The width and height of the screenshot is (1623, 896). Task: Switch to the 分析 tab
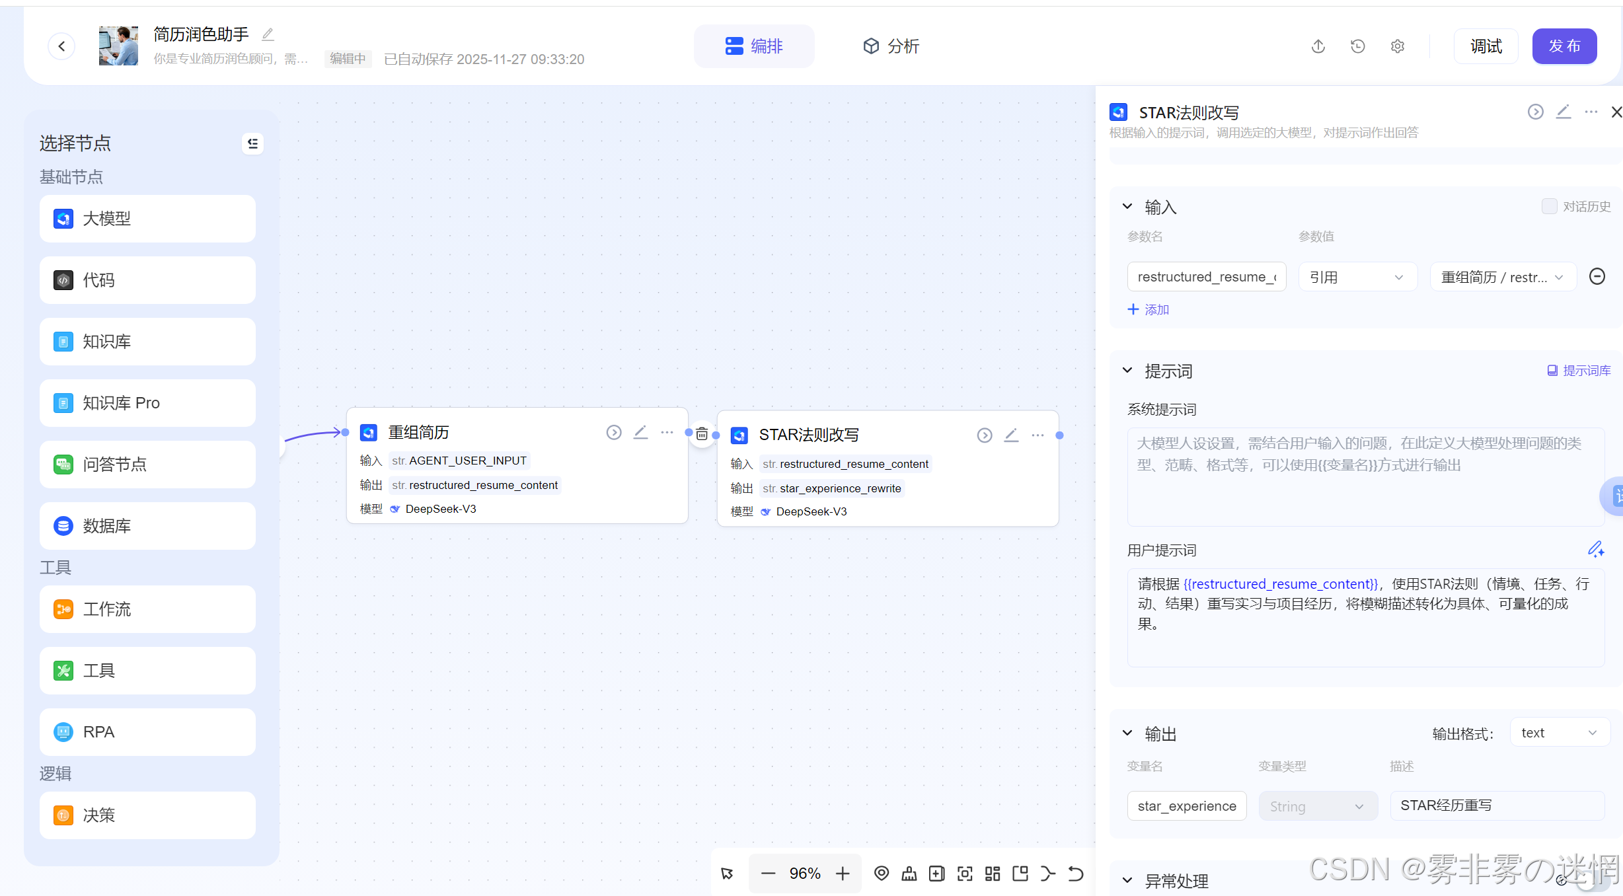(891, 46)
